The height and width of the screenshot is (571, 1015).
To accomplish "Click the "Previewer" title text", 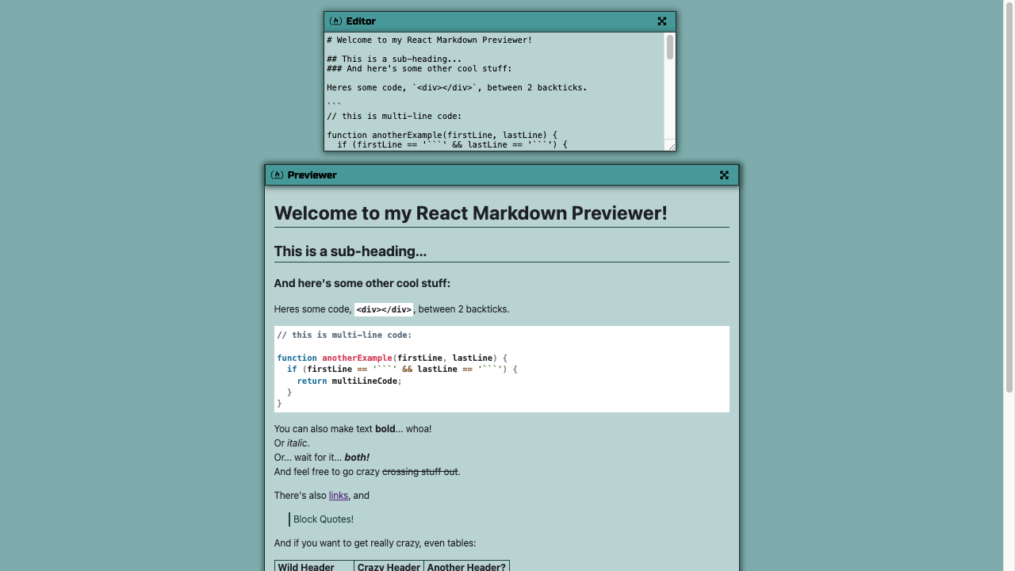I will 312,175.
